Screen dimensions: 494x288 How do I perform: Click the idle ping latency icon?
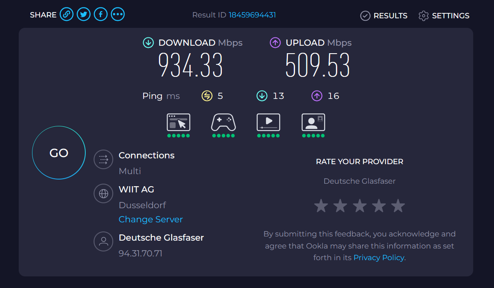tap(207, 96)
